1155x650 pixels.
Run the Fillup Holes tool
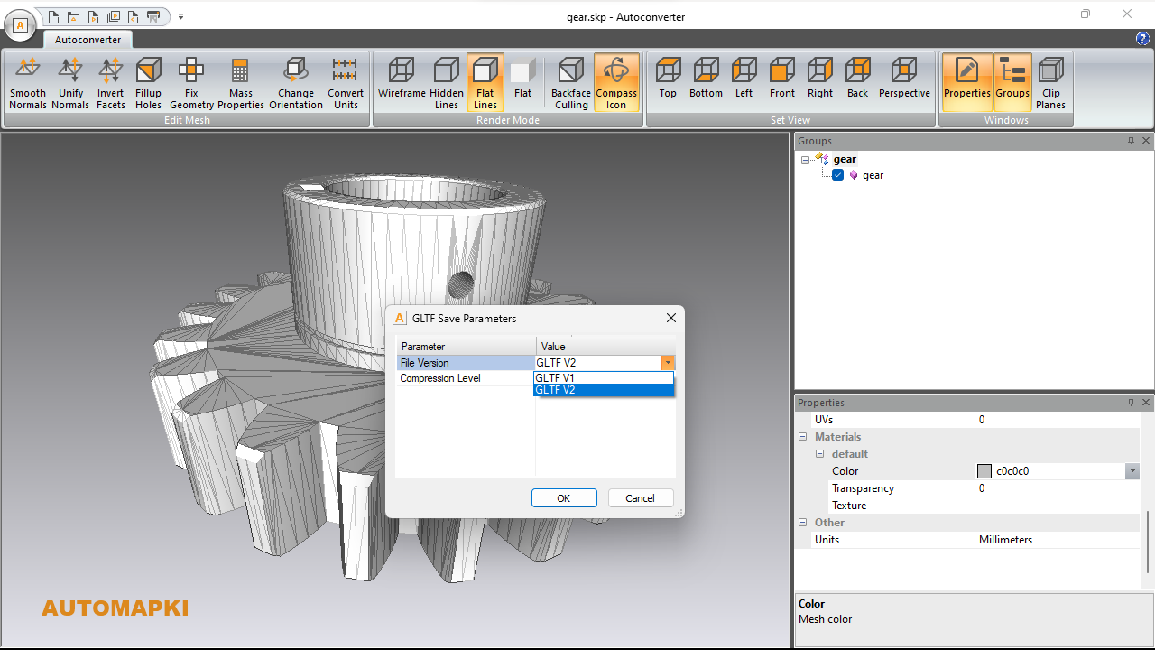tap(148, 83)
